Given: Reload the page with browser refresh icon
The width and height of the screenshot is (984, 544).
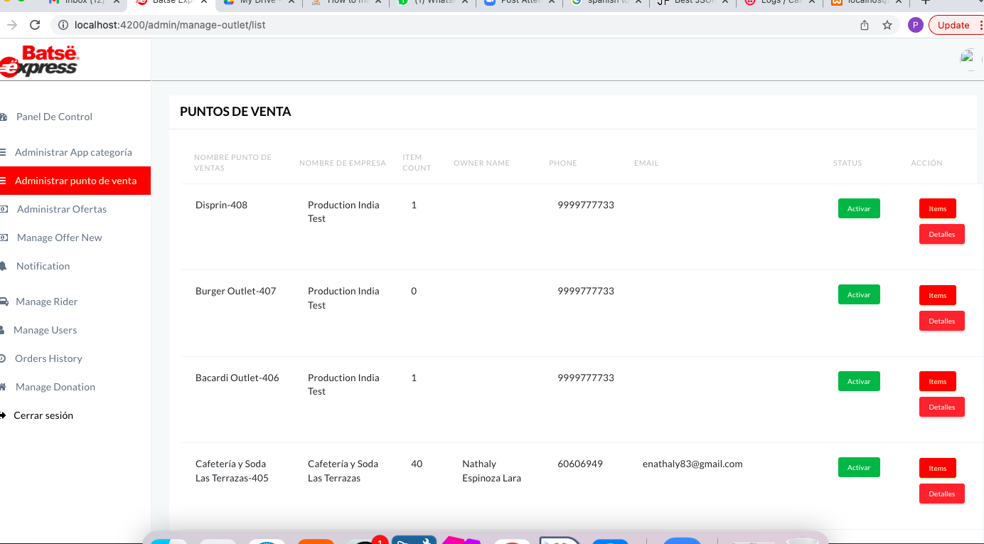Looking at the screenshot, I should pyautogui.click(x=35, y=25).
